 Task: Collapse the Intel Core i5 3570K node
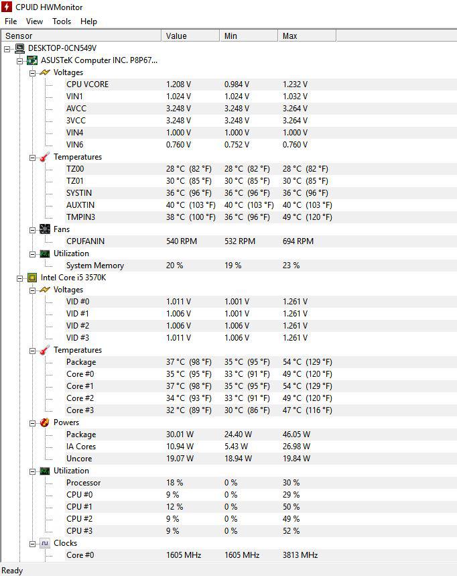pos(19,278)
